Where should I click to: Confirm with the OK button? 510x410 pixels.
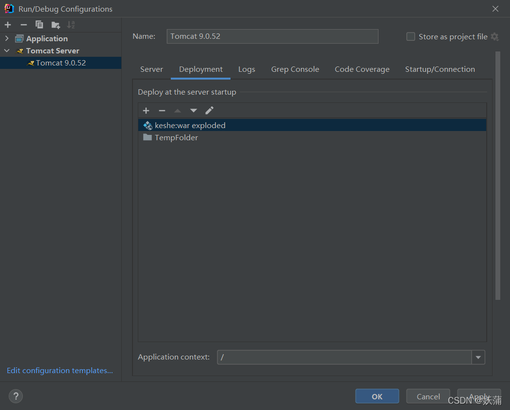click(x=377, y=396)
